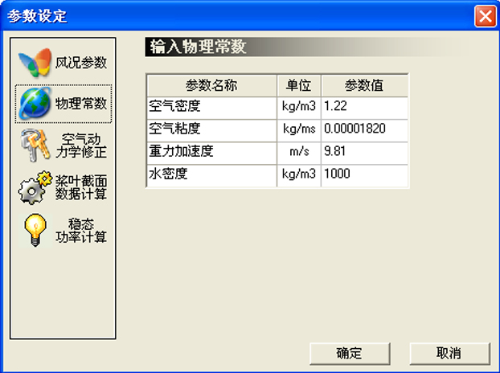Edit the air density value 1.22
The image size is (500, 373).
click(x=364, y=106)
